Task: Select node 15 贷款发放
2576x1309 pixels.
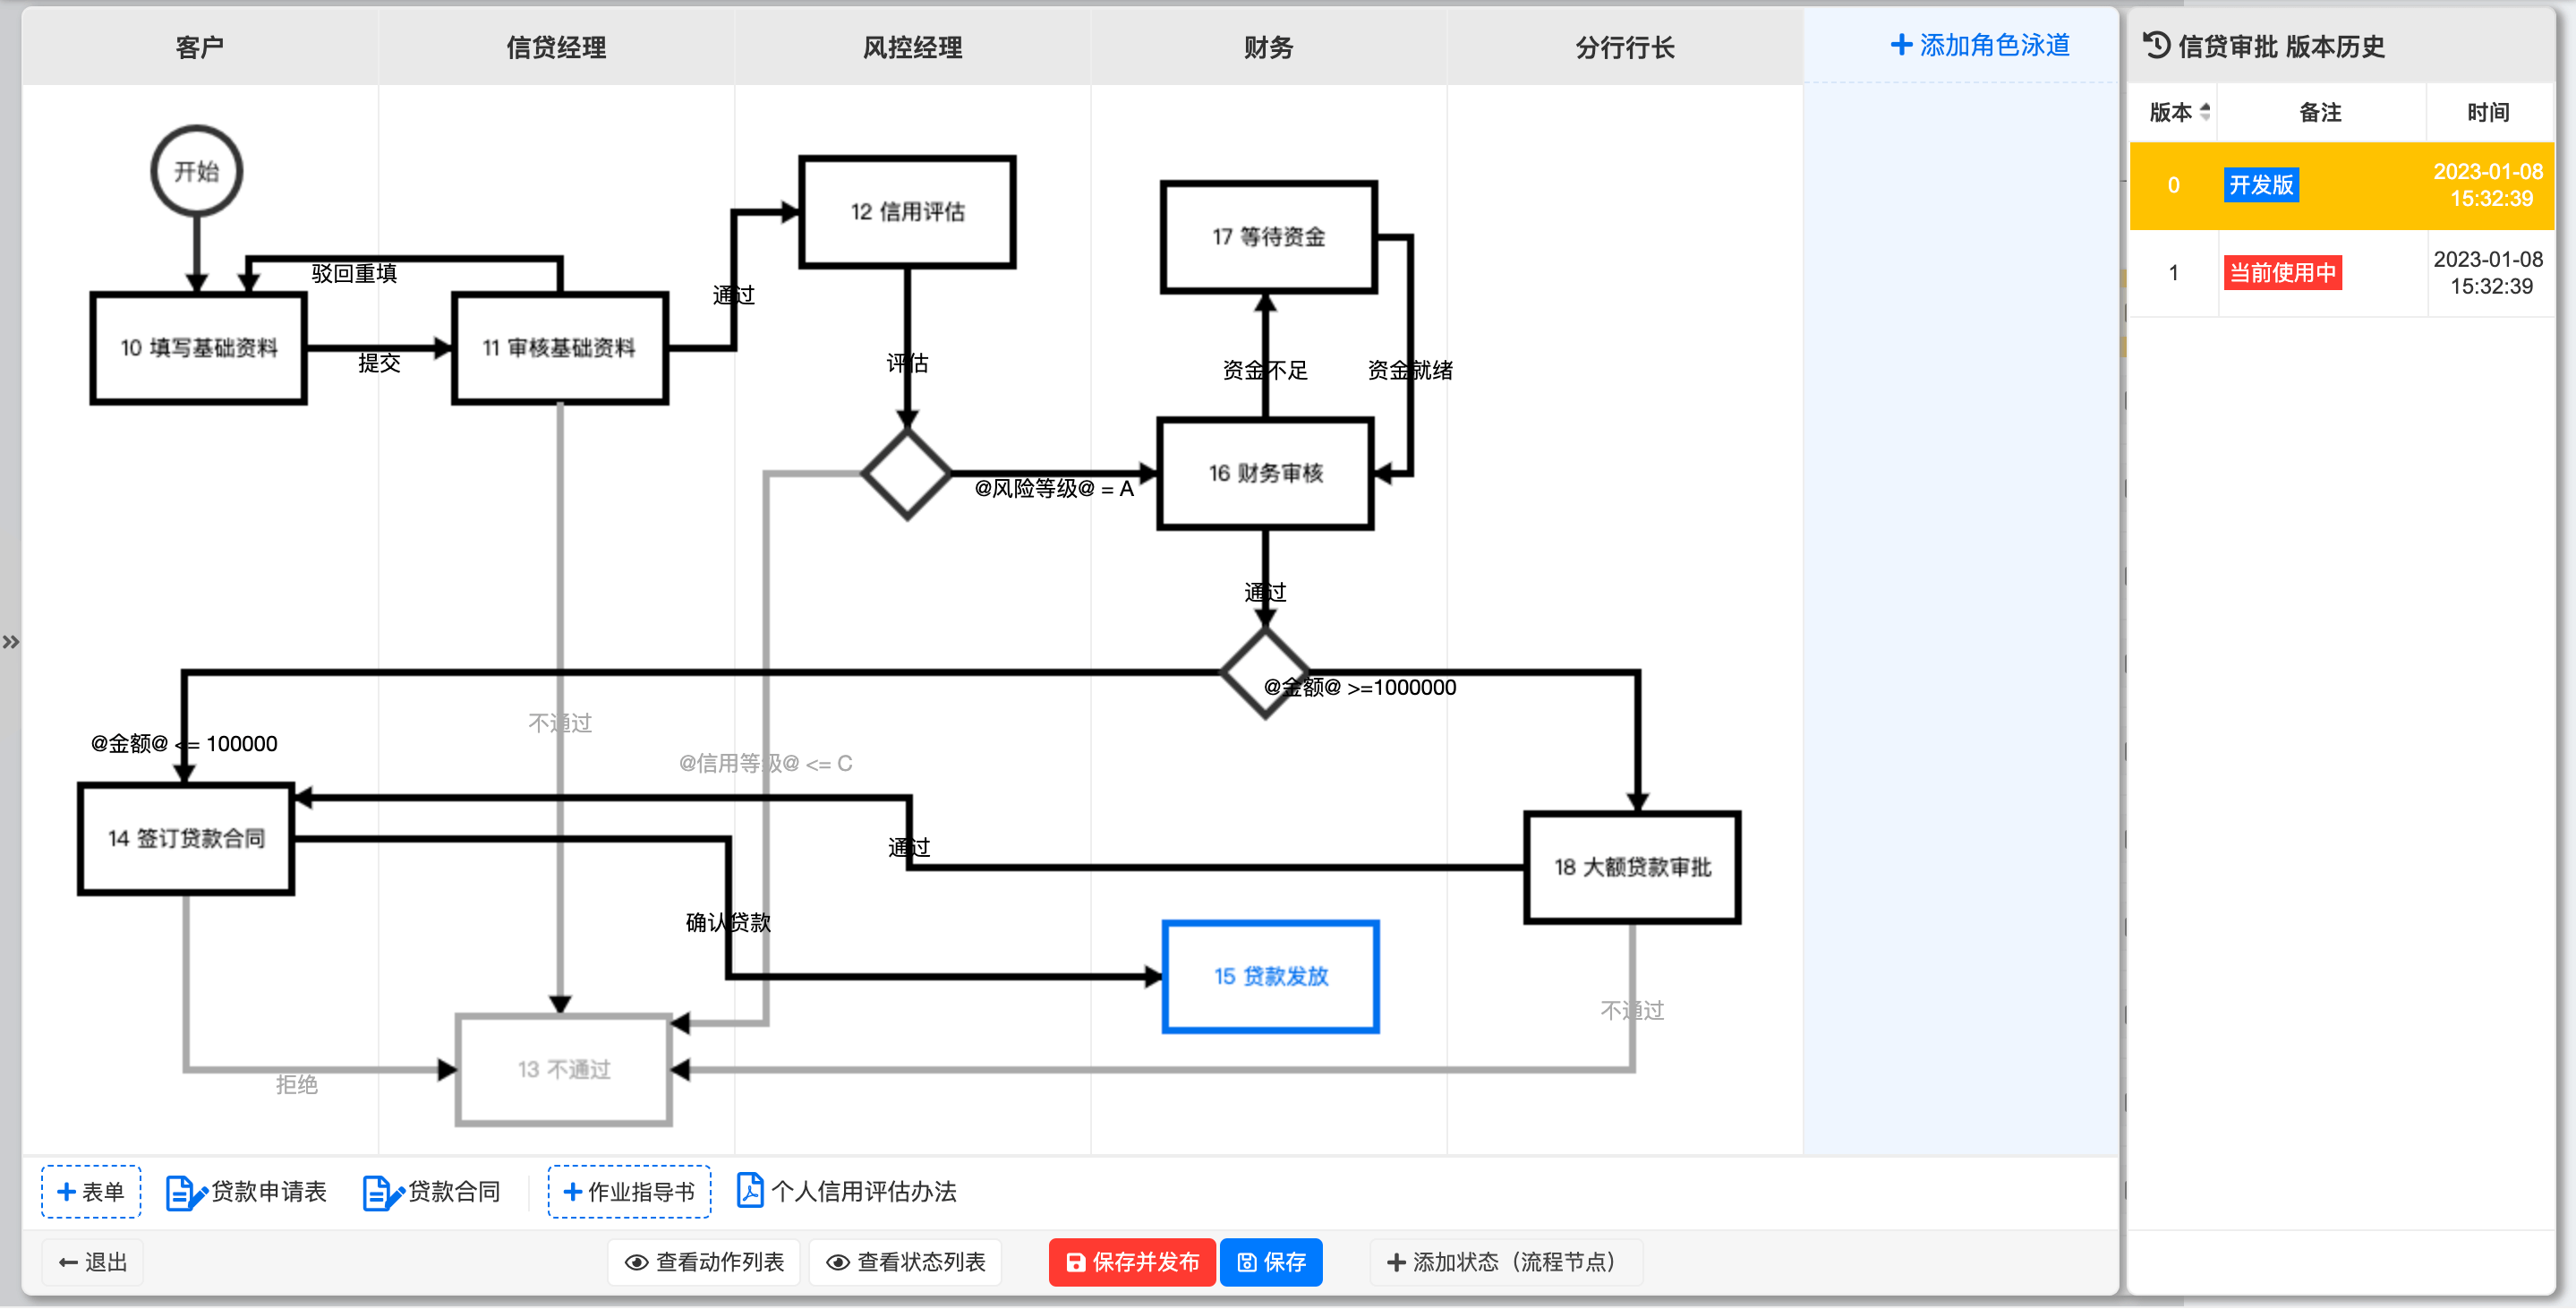Action: [x=1271, y=976]
